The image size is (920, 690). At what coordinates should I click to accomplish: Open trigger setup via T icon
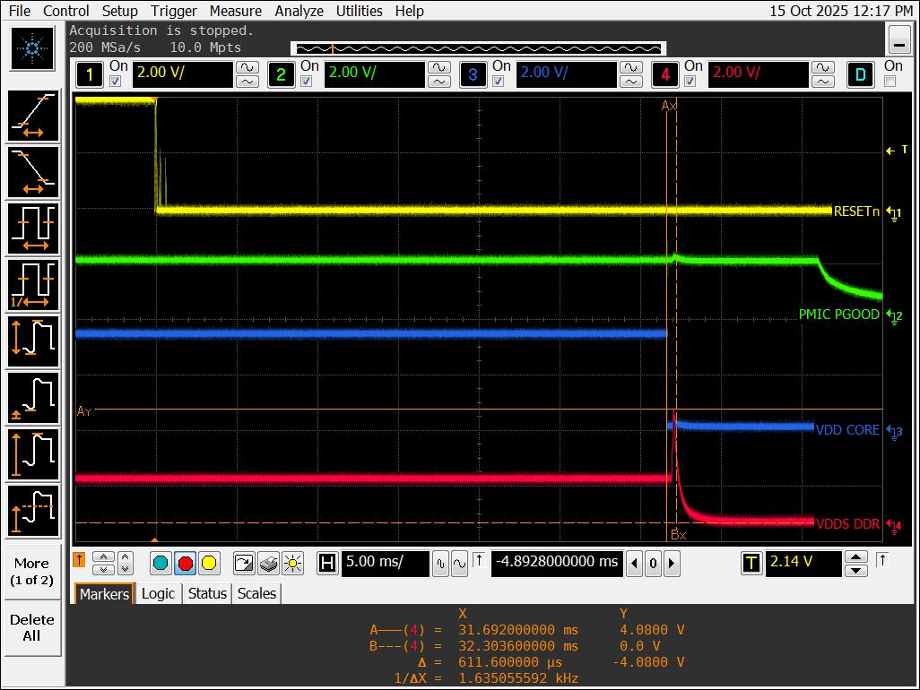coord(751,564)
